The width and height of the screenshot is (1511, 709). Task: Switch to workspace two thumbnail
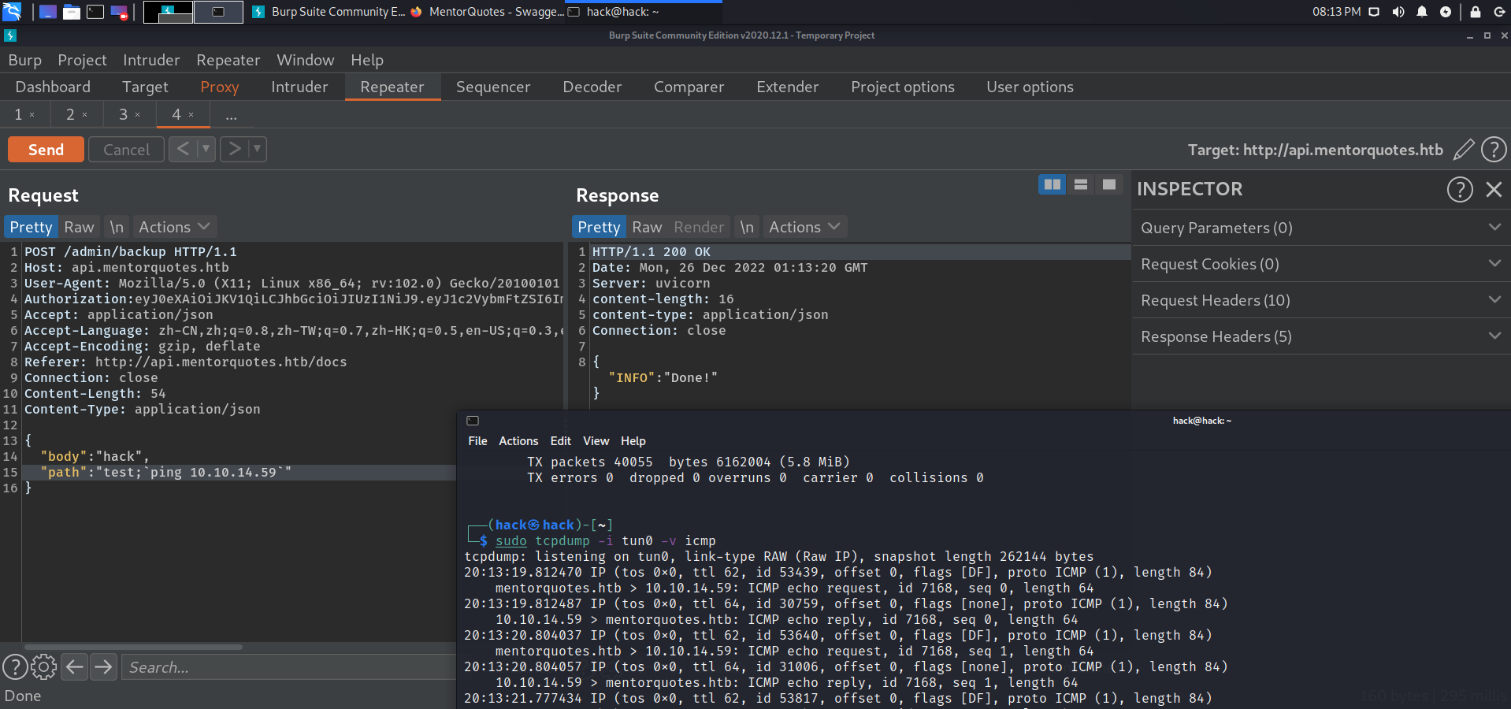(218, 12)
